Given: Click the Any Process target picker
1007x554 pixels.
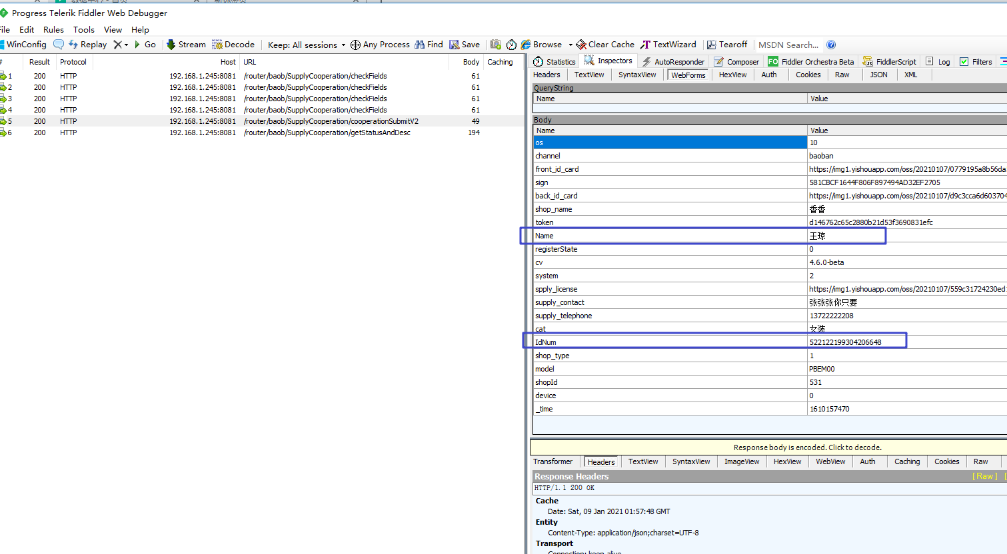Looking at the screenshot, I should tap(380, 45).
